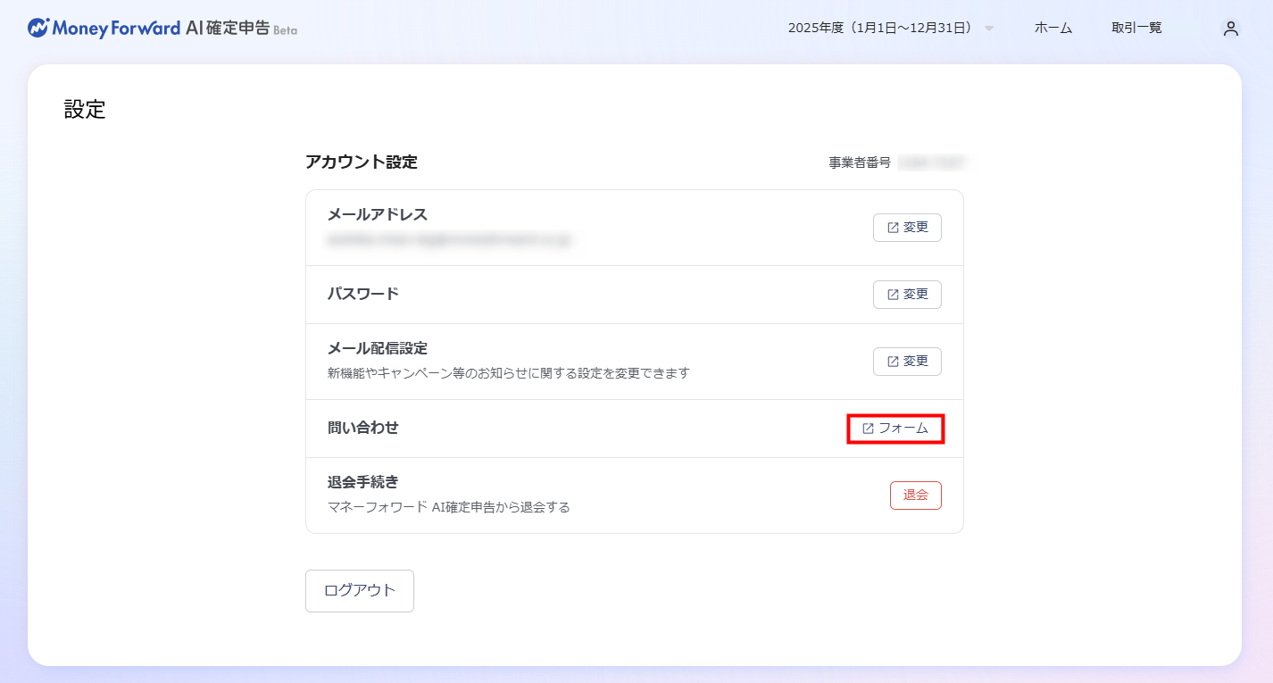Click external-link icon in パスワード 変更 button
This screenshot has height=683, width=1273.
tap(893, 295)
